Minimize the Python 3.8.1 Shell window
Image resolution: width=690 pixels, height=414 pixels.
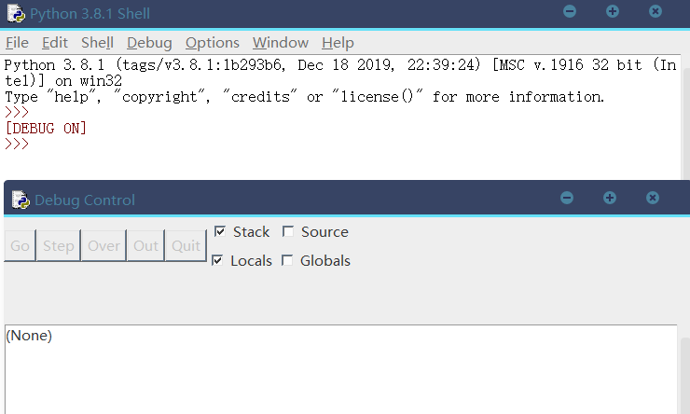coord(570,12)
